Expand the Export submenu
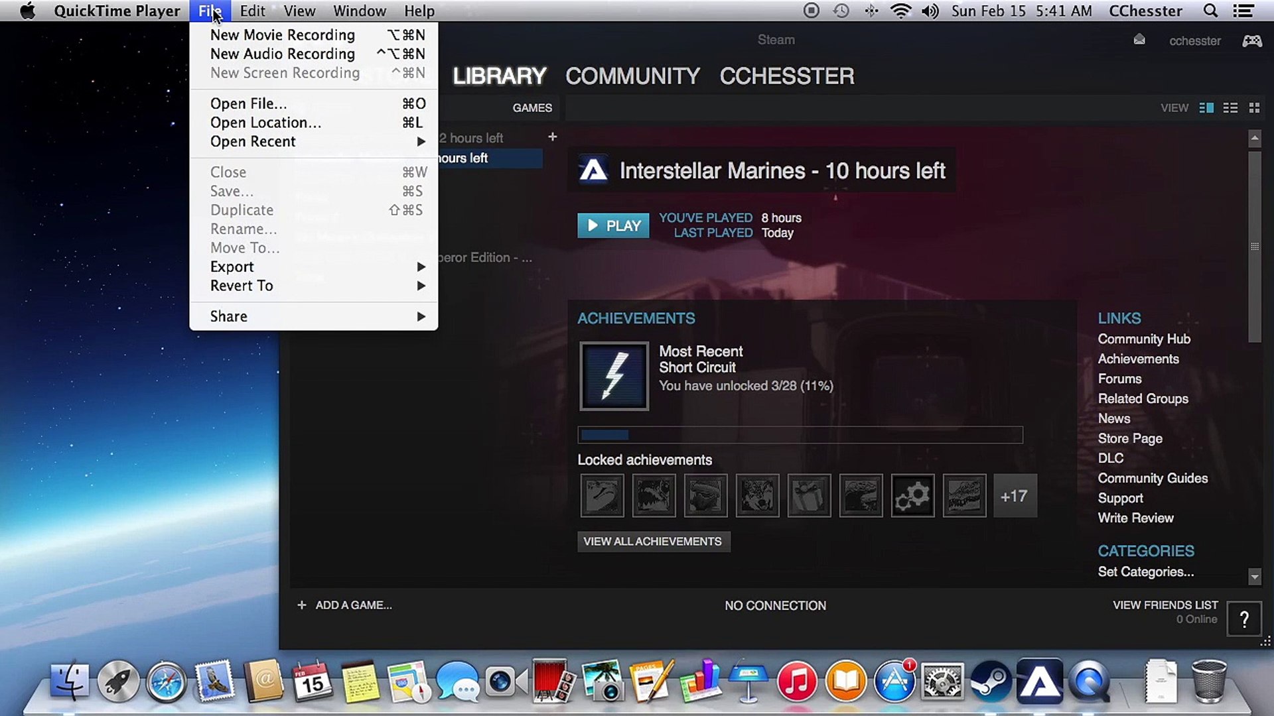 tap(314, 267)
